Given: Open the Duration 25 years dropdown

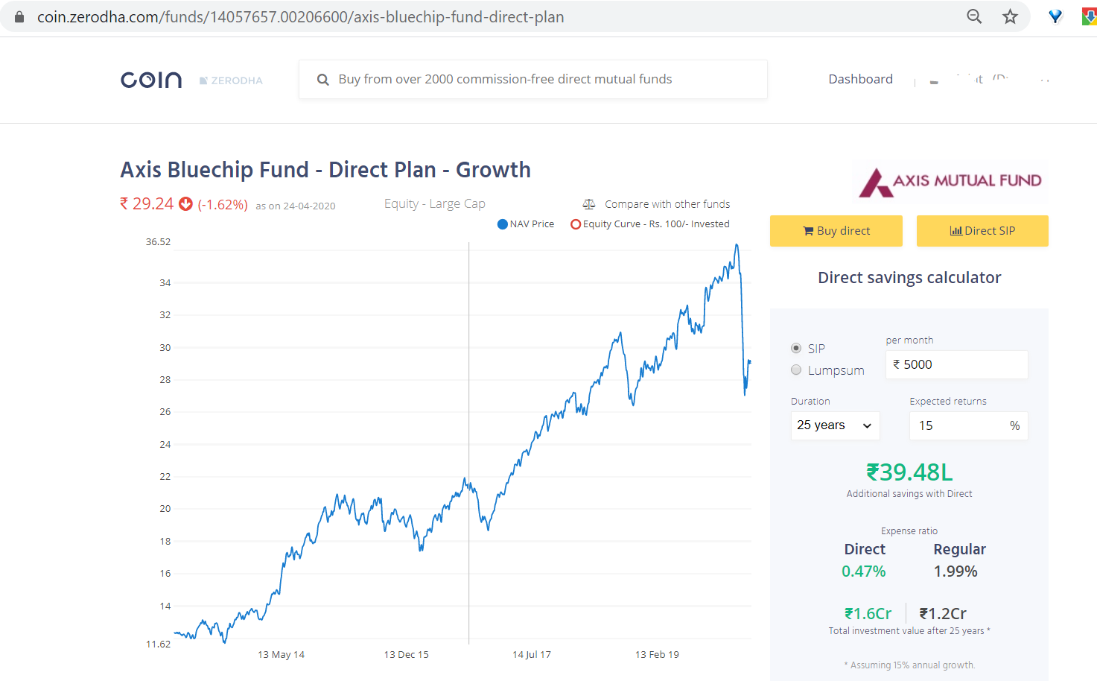Looking at the screenshot, I should click(835, 425).
